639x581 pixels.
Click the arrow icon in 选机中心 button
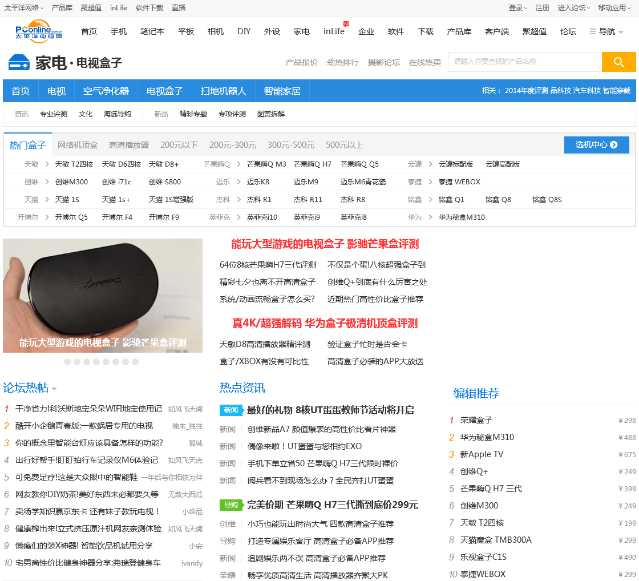pos(614,145)
